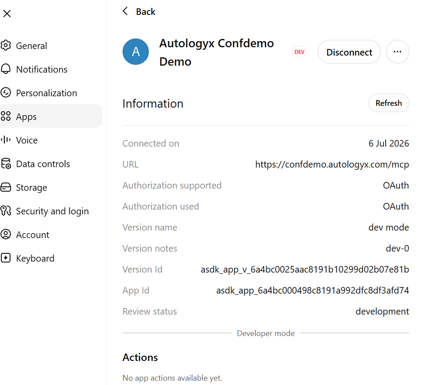Click the confdemo.autologyx.com/mcp URL
The image size is (422, 385).
(x=332, y=164)
